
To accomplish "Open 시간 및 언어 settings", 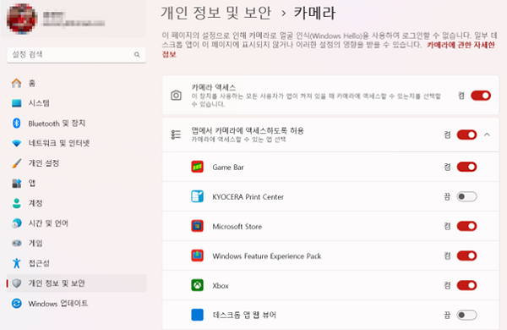I will click(76, 223).
